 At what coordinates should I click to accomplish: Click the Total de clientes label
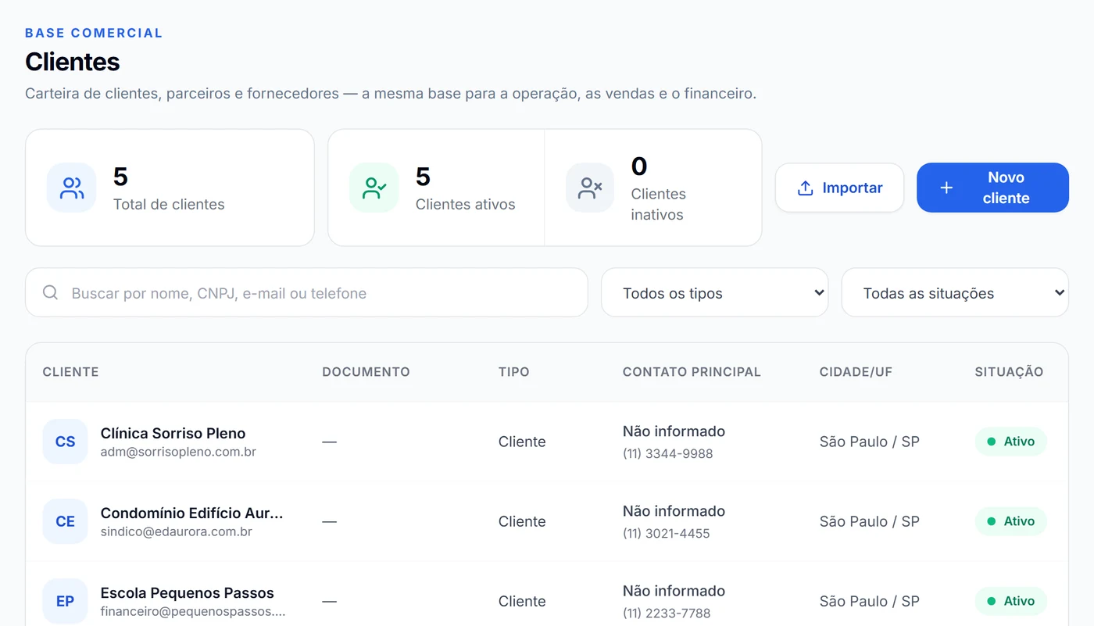click(x=169, y=204)
